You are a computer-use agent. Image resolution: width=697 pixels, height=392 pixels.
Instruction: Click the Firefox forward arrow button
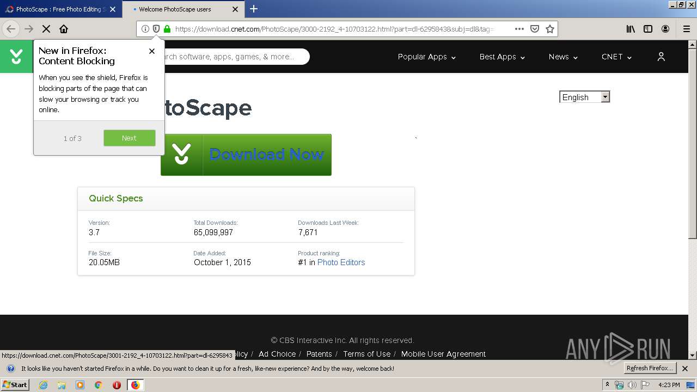tap(29, 29)
